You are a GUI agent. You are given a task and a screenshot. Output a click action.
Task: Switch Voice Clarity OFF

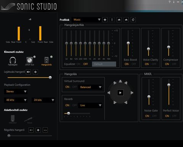point(154,64)
